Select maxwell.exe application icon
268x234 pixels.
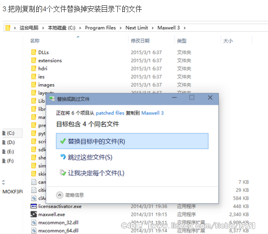pyautogui.click(x=34, y=214)
